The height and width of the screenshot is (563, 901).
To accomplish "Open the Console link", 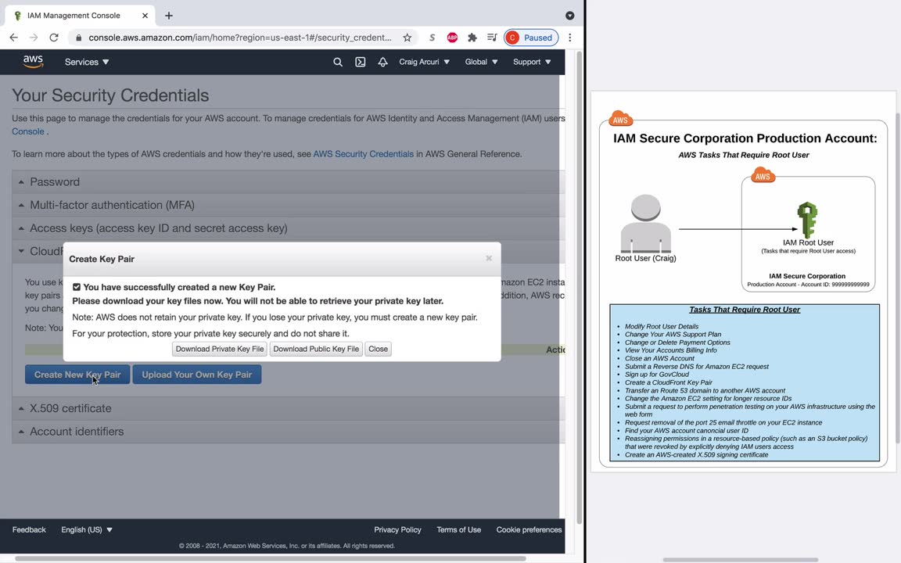I will [x=28, y=131].
